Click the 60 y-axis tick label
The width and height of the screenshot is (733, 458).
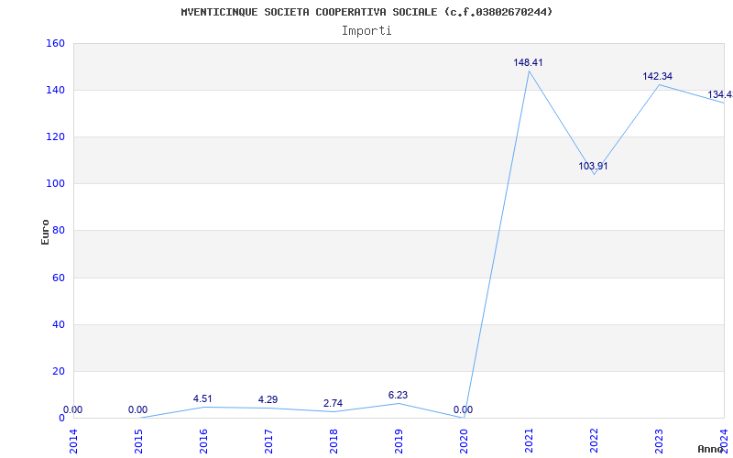pyautogui.click(x=59, y=278)
